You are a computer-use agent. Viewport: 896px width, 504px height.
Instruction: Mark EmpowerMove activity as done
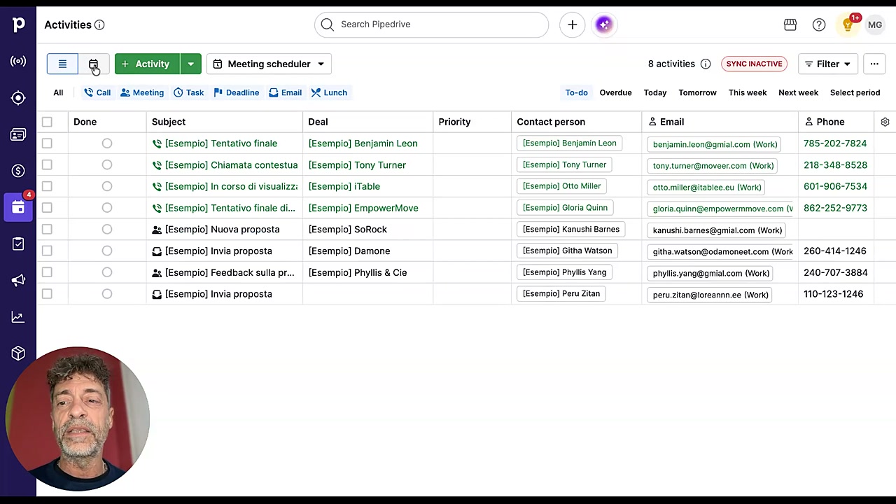(107, 208)
